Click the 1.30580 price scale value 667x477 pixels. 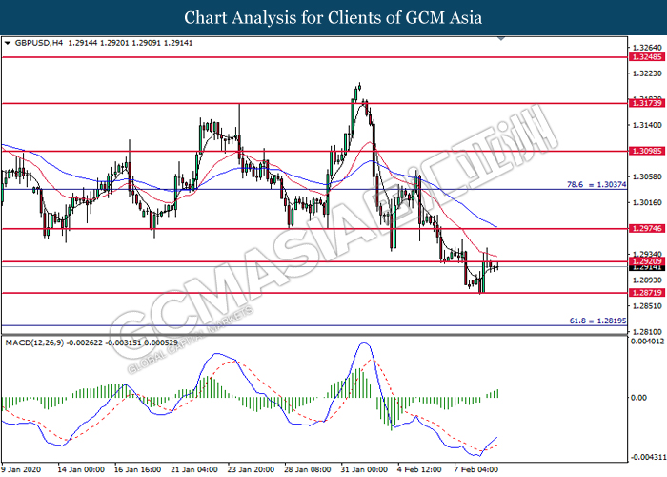(647, 176)
